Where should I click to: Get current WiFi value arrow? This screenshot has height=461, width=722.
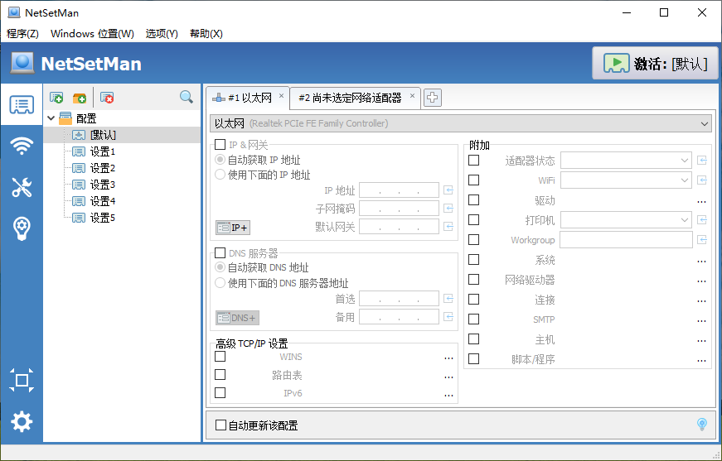(702, 180)
